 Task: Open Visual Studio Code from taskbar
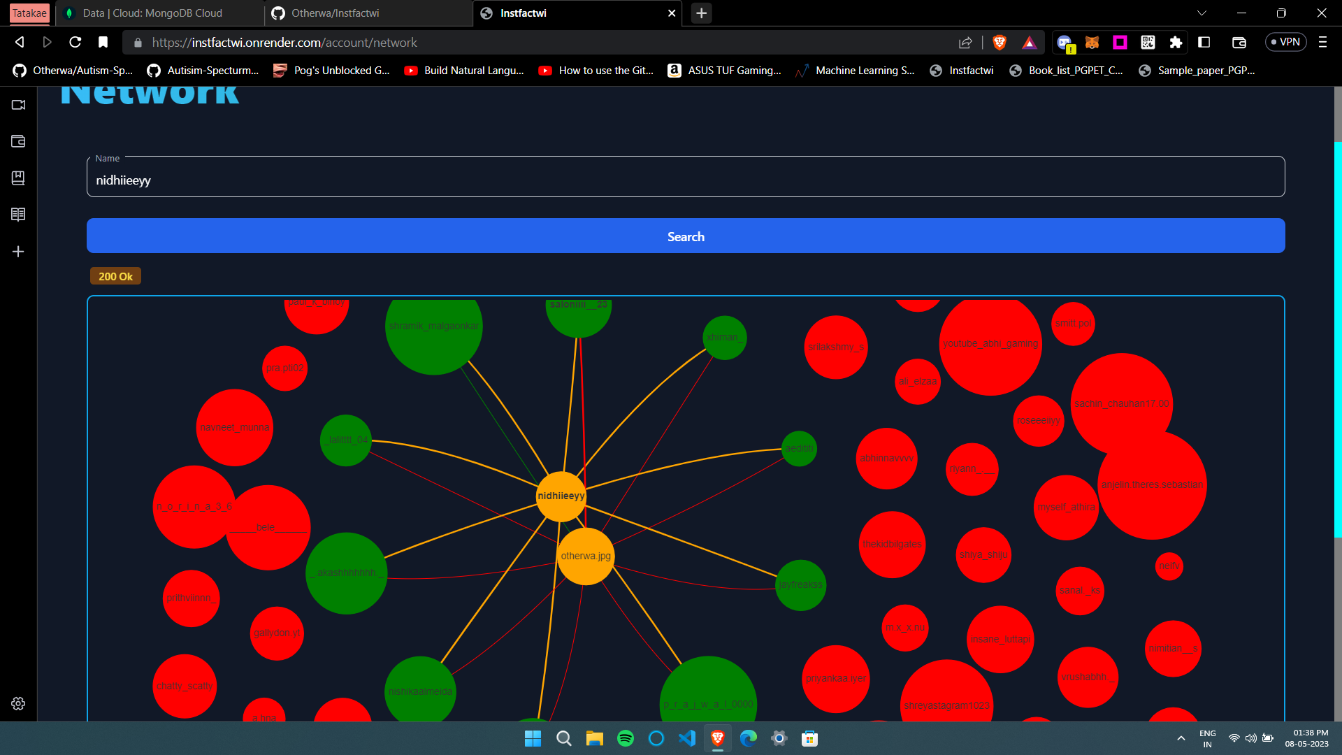pos(687,738)
